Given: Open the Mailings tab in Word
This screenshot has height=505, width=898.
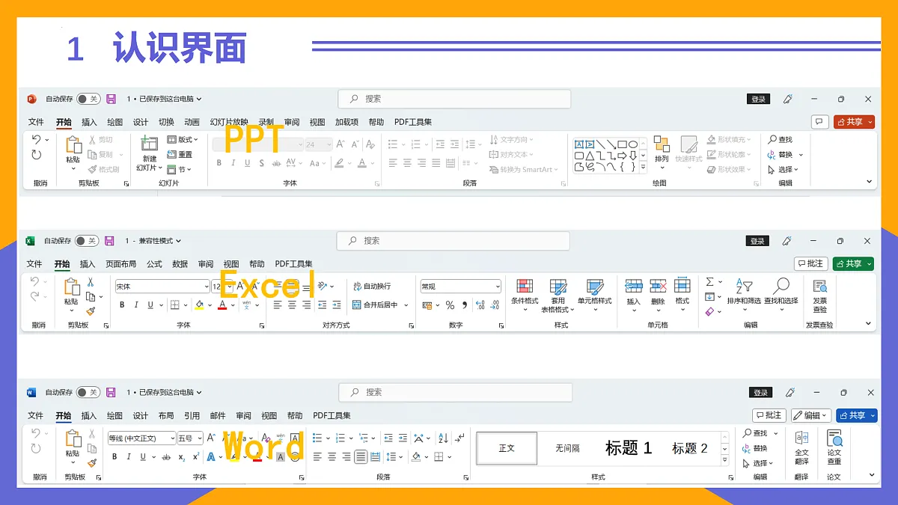Looking at the screenshot, I should [x=217, y=415].
